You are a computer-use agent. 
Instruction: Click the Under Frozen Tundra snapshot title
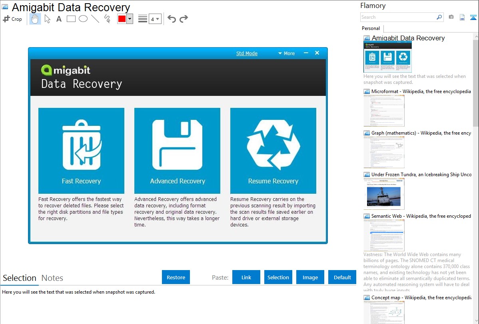[x=421, y=174]
